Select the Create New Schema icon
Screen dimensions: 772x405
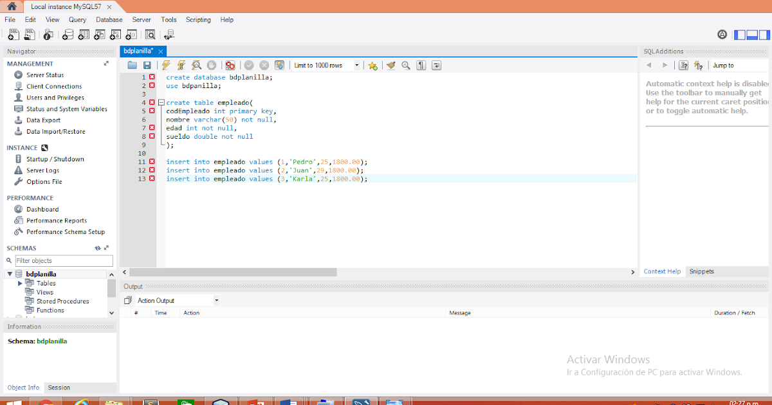(68, 34)
